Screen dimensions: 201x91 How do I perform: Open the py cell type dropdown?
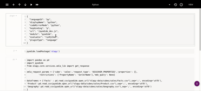click(15, 59)
